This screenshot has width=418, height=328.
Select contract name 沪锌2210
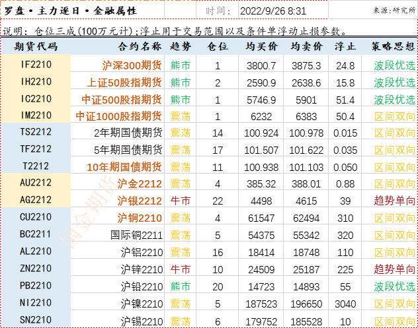pos(142,269)
